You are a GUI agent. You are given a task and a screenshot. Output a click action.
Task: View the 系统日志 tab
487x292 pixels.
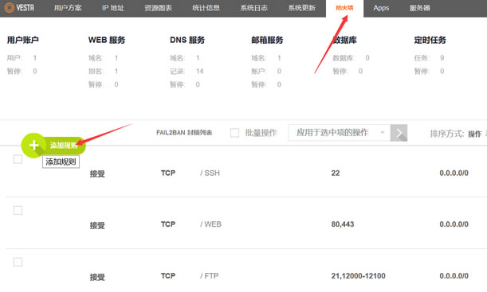[x=253, y=8]
